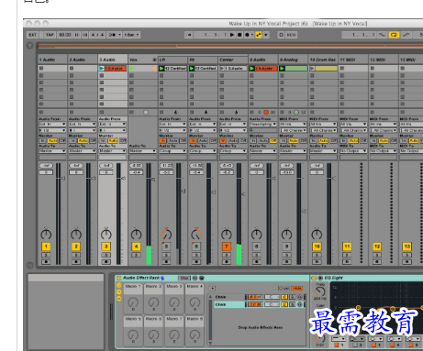Image resolution: width=423 pixels, height=351 pixels.
Task: Stop playback with the transport Stop button
Action: pyautogui.click(x=239, y=35)
